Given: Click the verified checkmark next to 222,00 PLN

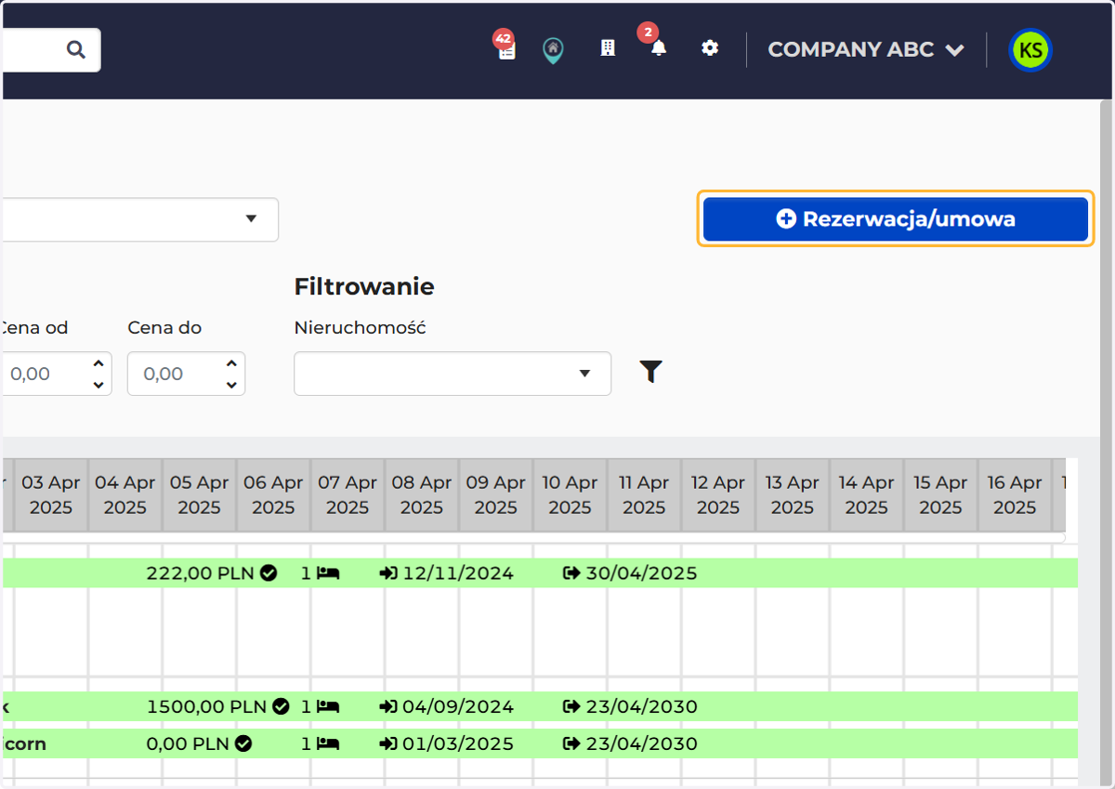Looking at the screenshot, I should pos(269,573).
